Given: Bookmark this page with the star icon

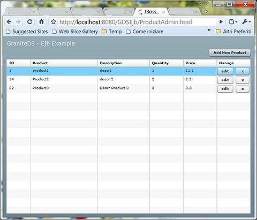Looking at the screenshot, I should click(54, 22).
